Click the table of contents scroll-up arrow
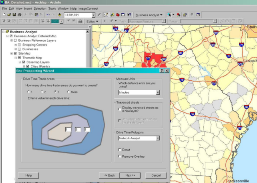The width and height of the screenshot is (257, 183). point(87,31)
